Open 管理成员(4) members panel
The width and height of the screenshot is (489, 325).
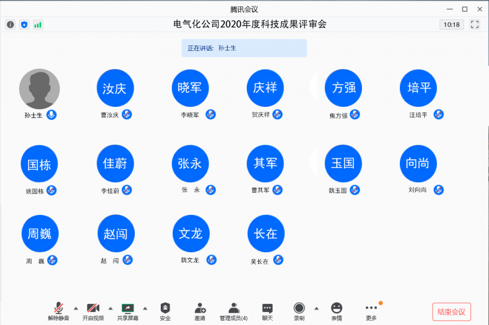(234, 311)
